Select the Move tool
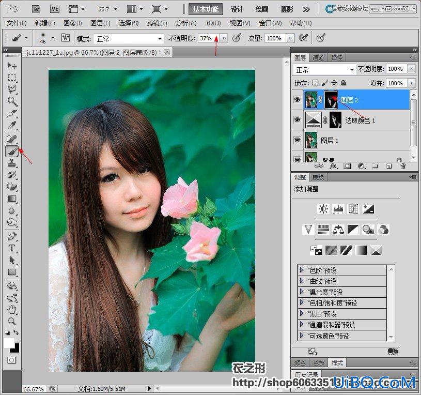Viewport: 421px width, 395px height. point(11,65)
